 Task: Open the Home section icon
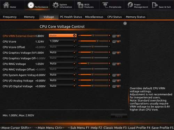6,5
